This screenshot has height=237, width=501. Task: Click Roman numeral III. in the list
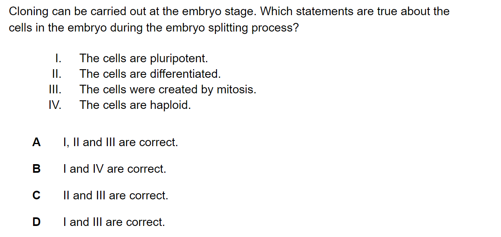pyautogui.click(x=56, y=90)
